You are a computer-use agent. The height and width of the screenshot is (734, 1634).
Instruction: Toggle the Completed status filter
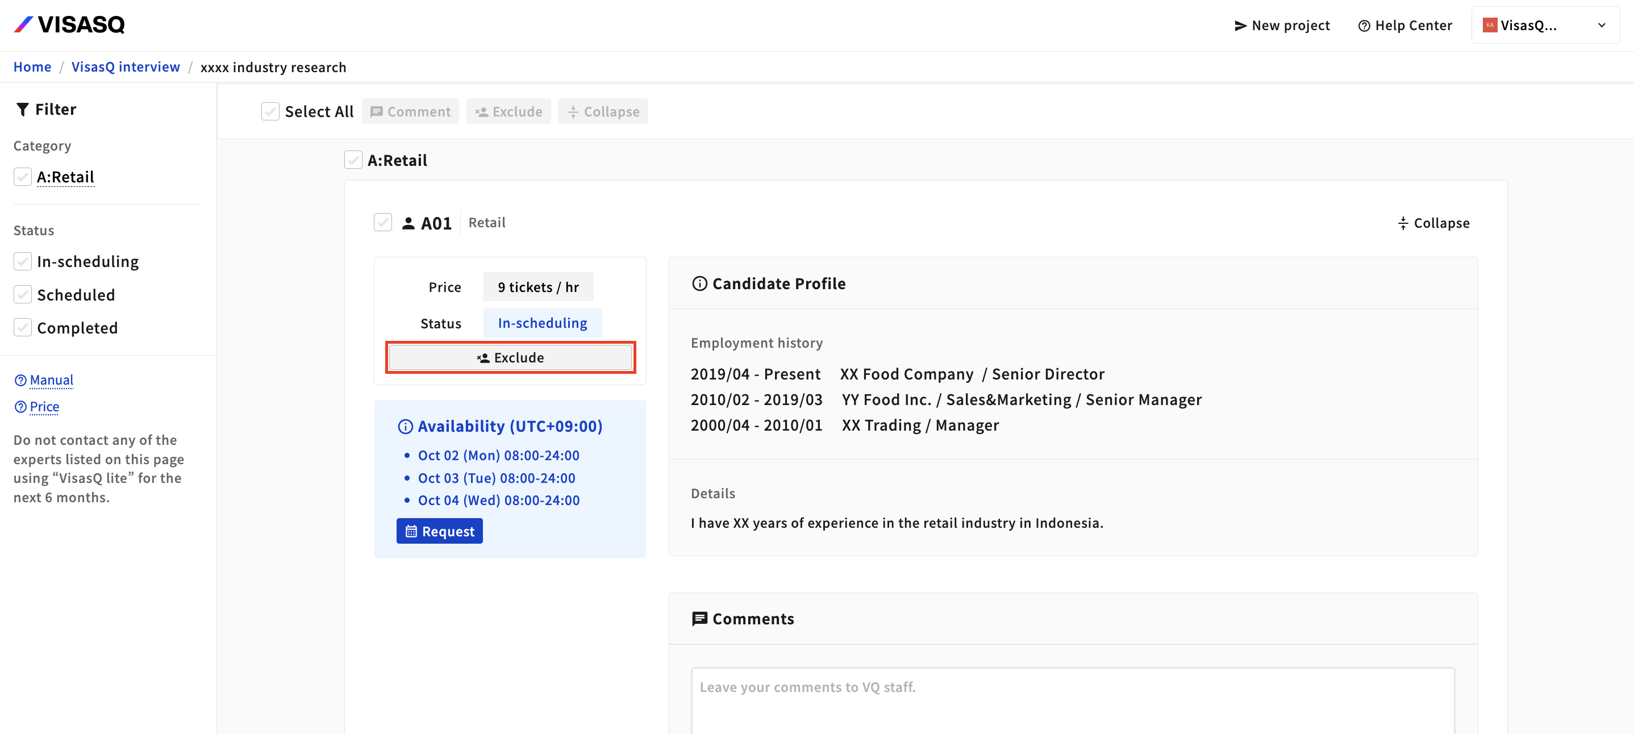click(x=23, y=327)
